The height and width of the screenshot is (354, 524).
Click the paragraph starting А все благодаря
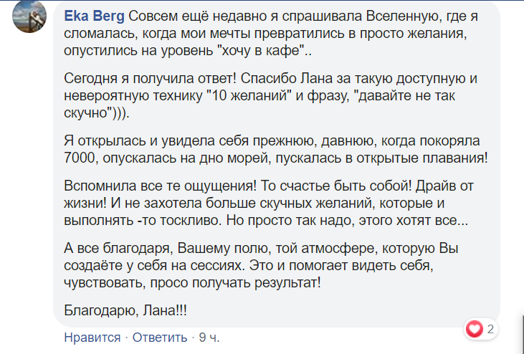[x=261, y=265]
